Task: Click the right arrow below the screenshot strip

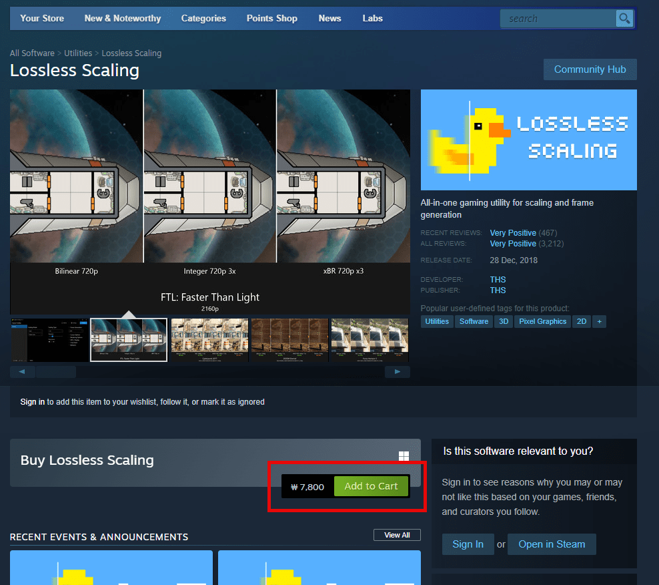Action: pos(398,371)
